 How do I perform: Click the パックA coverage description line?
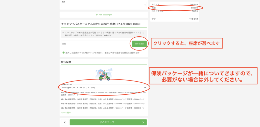coord(103,99)
